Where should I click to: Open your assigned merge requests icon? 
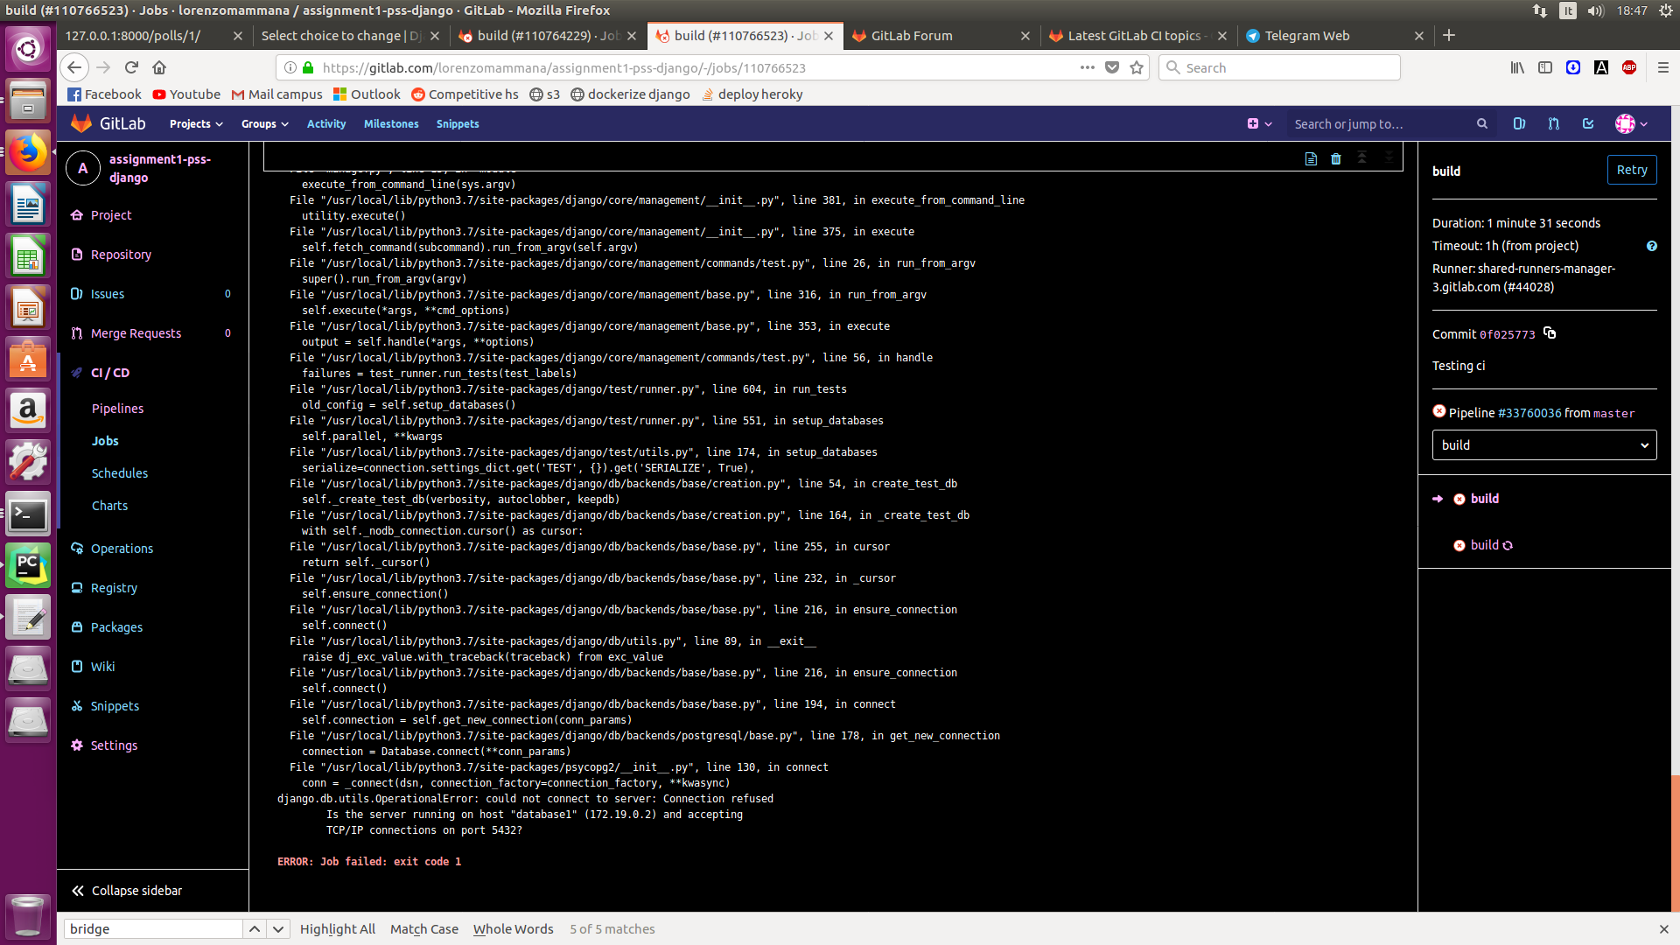coord(1553,123)
